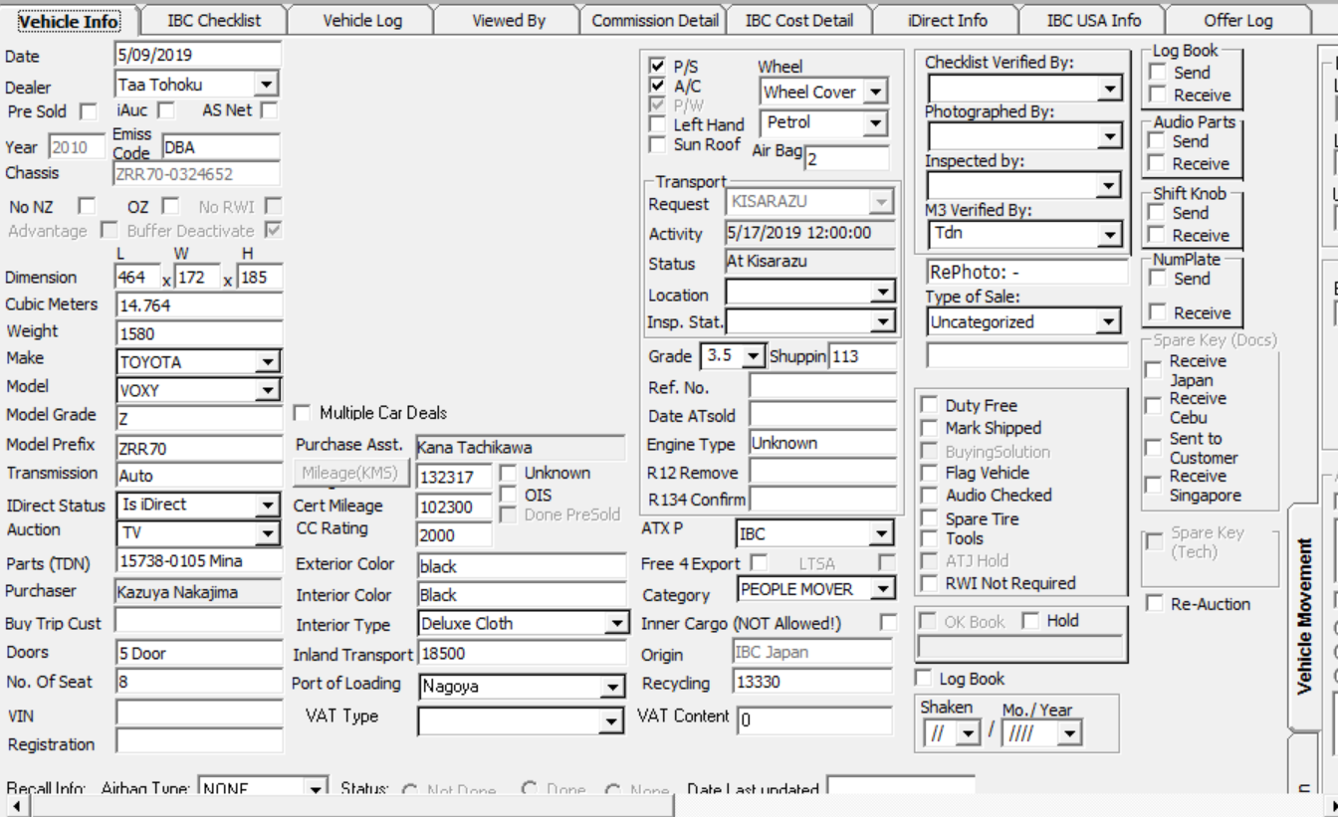Open the Wheel Cover dropdown
Viewport: 1338px width, 817px height.
[875, 93]
